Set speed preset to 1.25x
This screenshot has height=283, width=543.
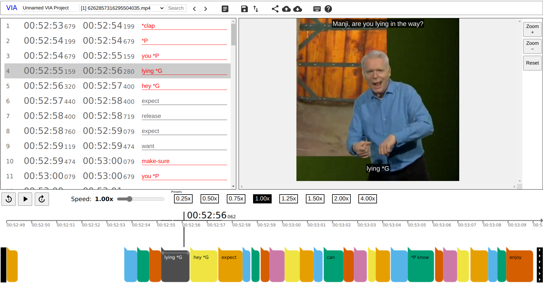(x=288, y=199)
